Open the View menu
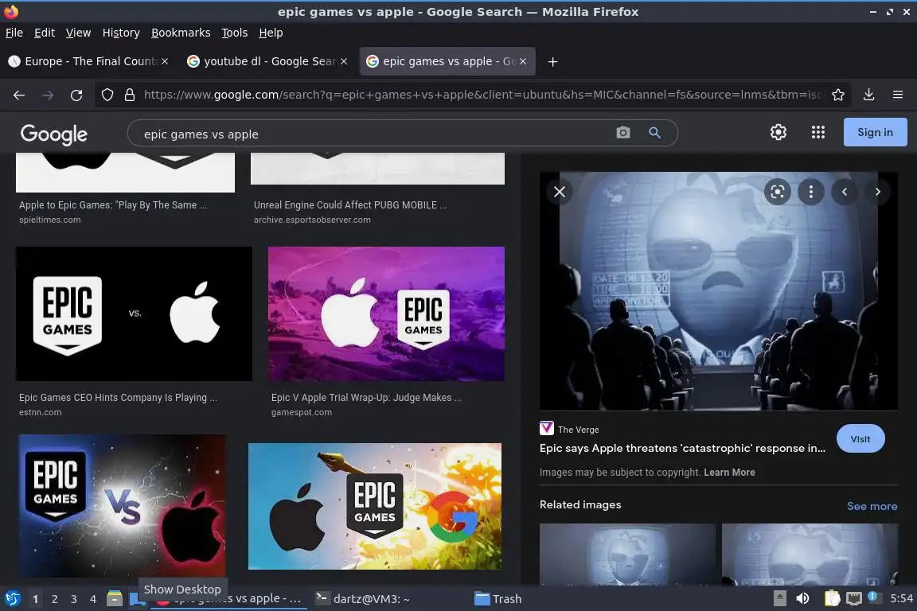The height and width of the screenshot is (611, 917). (x=78, y=33)
